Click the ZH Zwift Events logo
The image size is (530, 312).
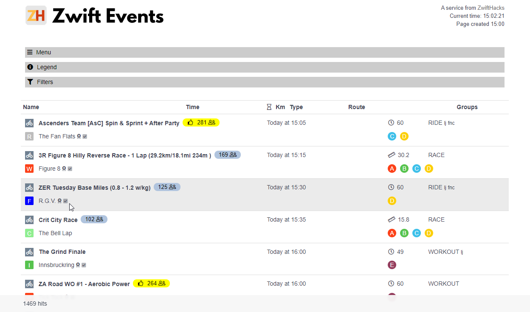(94, 16)
